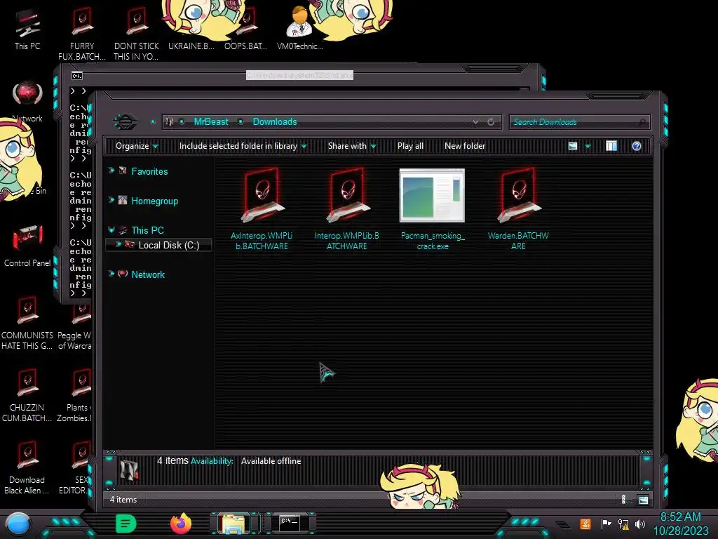718x539 pixels.
Task: Expand Homegroup in navigation pane
Action: tap(111, 200)
